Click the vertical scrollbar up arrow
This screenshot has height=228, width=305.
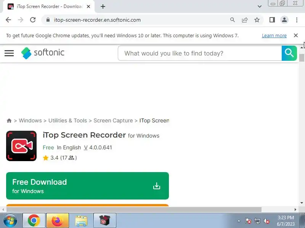point(302,47)
